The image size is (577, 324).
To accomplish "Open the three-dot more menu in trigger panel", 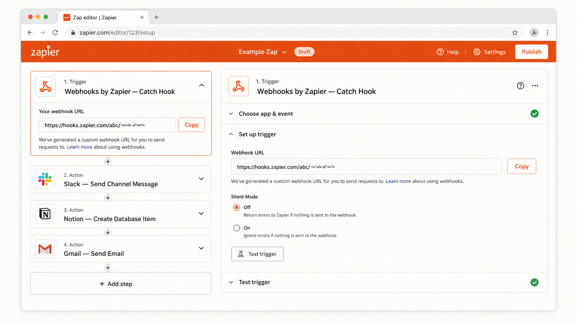I will tap(535, 86).
